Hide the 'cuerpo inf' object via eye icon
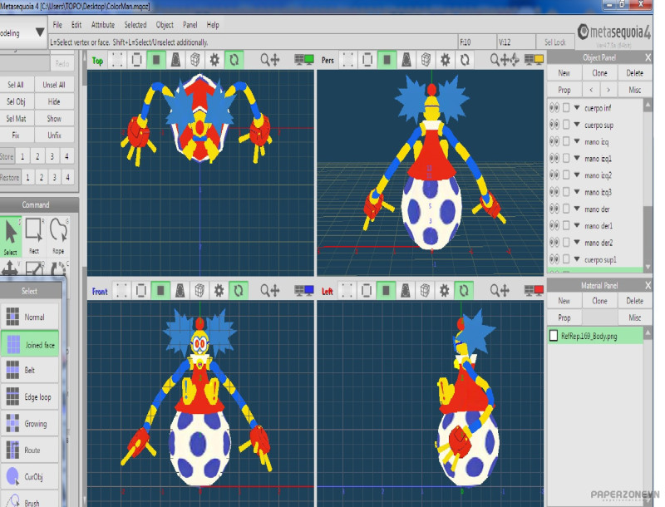665x507 pixels. point(554,107)
